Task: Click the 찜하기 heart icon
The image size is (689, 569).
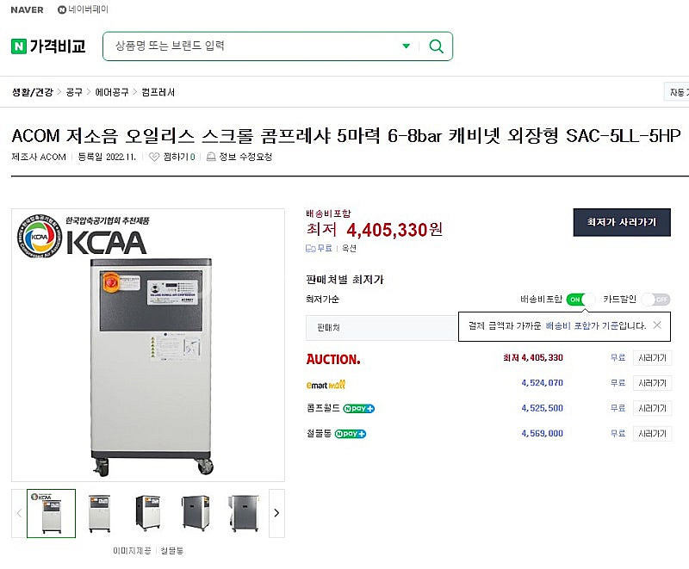Action: [x=154, y=158]
